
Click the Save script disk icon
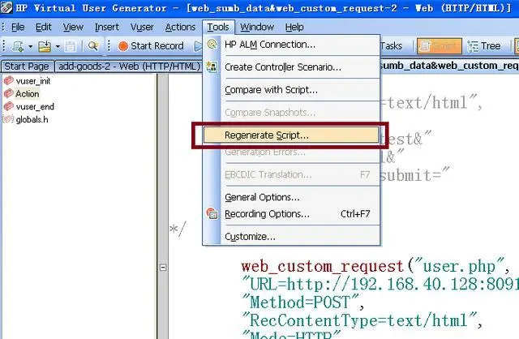70,46
